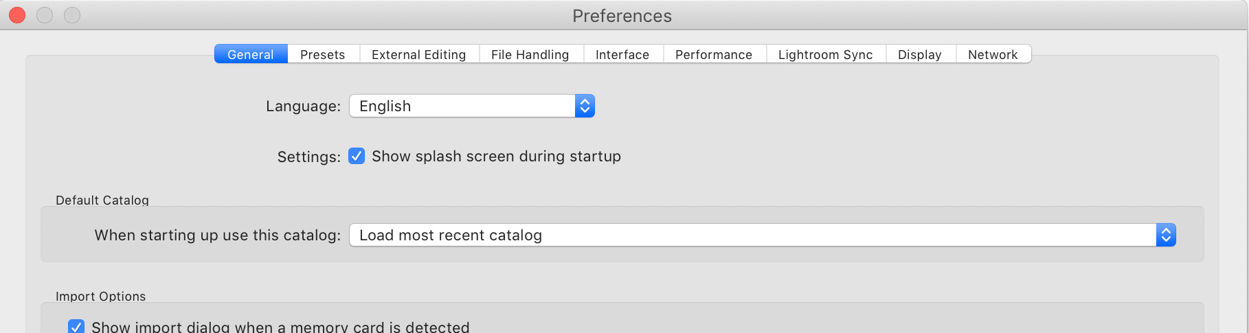
Task: Open the External Editing tab
Action: 418,54
